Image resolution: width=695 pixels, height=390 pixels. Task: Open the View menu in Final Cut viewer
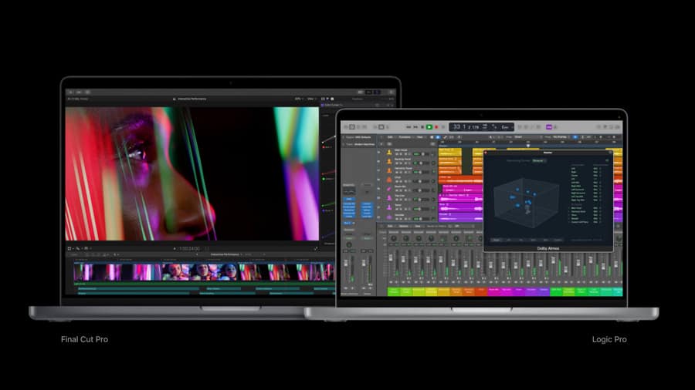(311, 99)
